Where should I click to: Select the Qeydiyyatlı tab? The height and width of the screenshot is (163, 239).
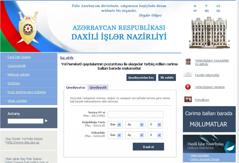coord(98,87)
